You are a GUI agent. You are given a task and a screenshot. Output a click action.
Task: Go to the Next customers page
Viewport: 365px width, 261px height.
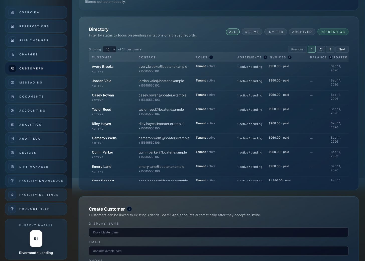tap(342, 49)
